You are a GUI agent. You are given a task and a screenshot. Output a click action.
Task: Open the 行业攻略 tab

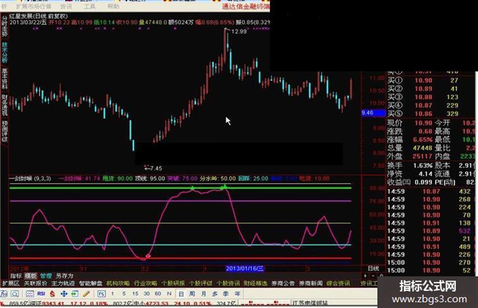click(x=145, y=283)
